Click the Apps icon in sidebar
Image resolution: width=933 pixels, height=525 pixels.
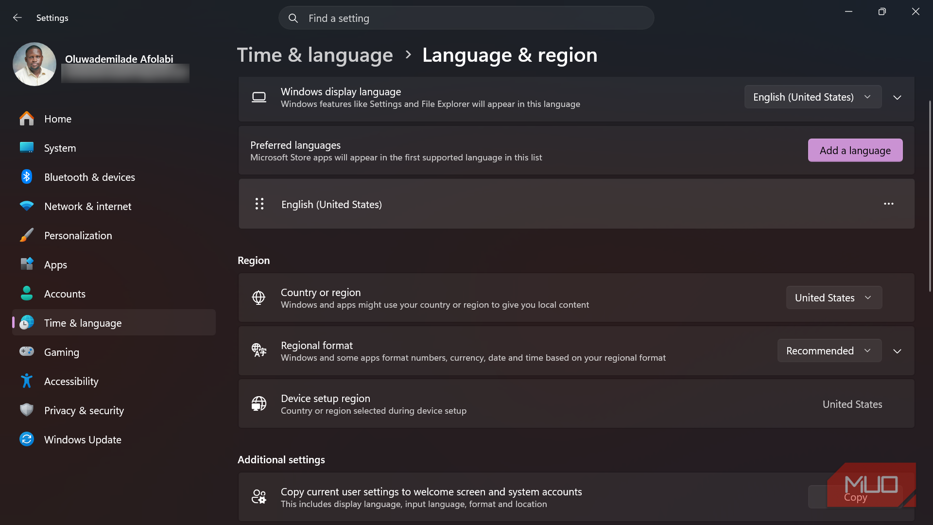(27, 264)
